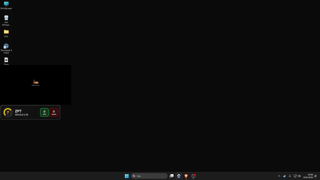Click the level 7 rank badge

pos(8,112)
